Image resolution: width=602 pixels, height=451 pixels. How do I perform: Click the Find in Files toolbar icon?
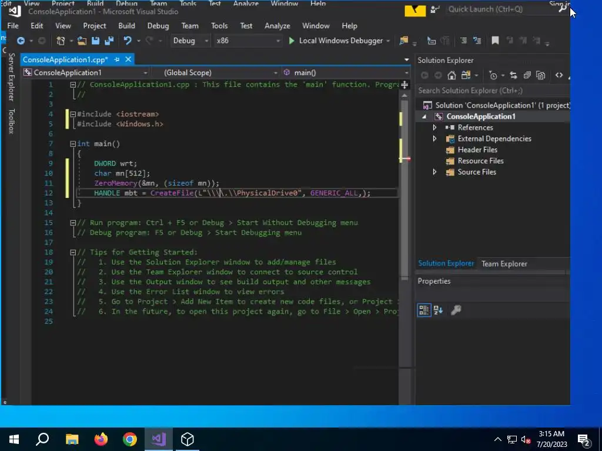click(403, 41)
